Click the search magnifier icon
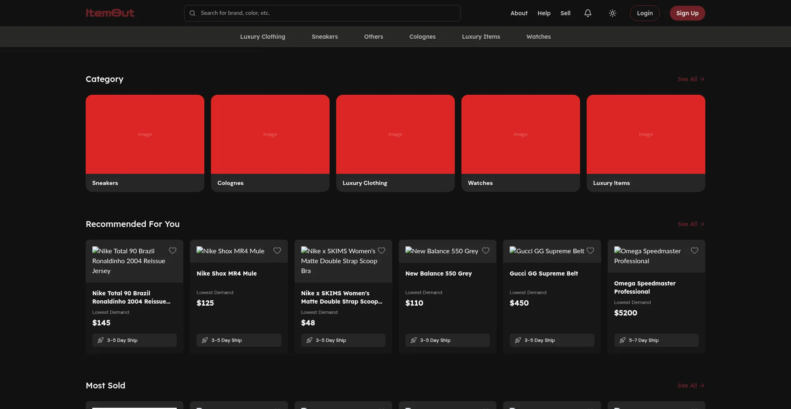The width and height of the screenshot is (791, 409). coord(192,13)
